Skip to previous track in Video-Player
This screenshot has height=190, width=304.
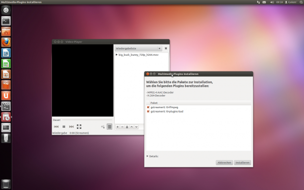(x=56, y=127)
